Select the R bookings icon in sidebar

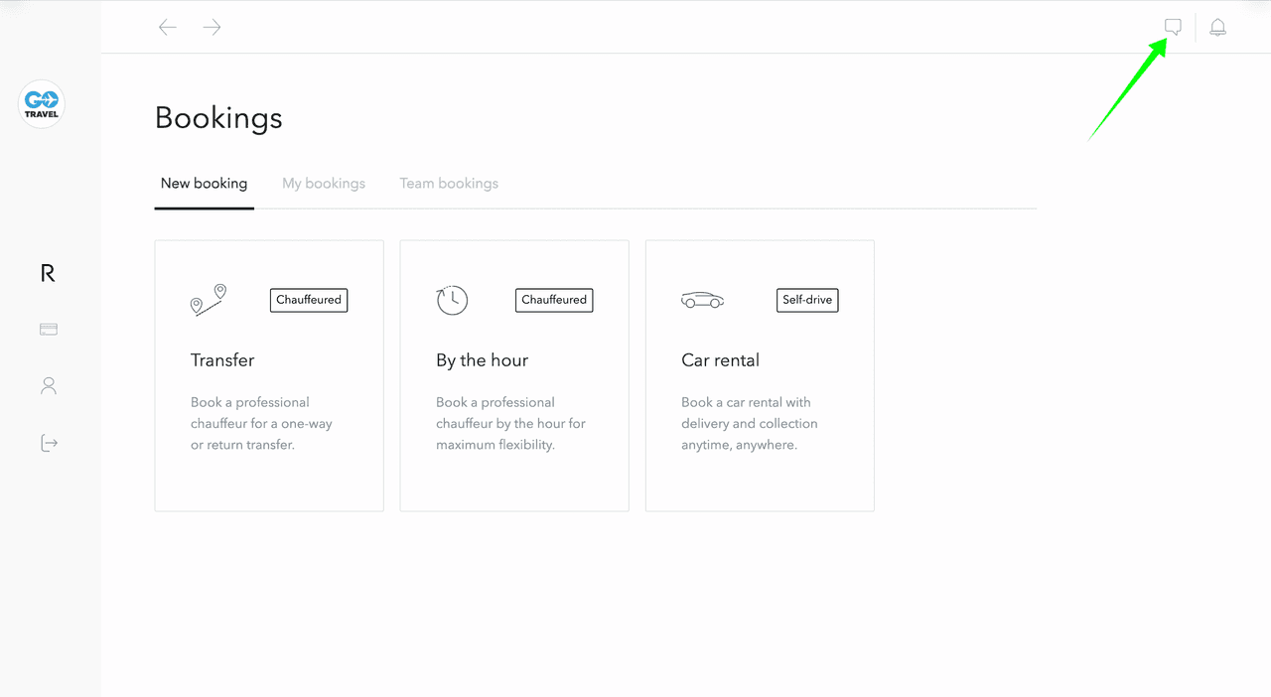tap(48, 273)
